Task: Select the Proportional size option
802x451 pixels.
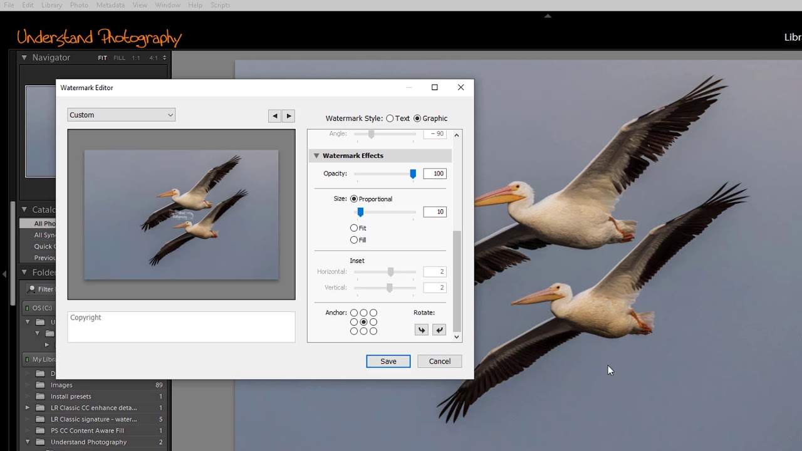Action: coord(354,199)
